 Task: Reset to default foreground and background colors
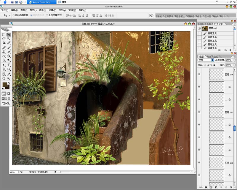tap(3, 89)
